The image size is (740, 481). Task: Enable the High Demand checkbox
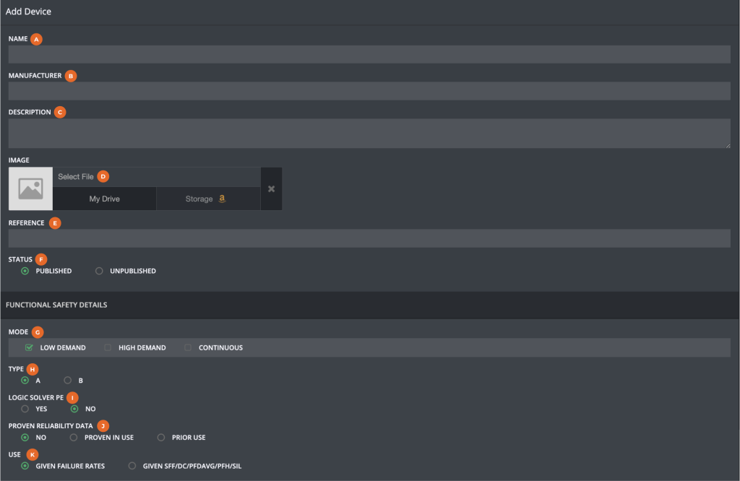click(108, 347)
